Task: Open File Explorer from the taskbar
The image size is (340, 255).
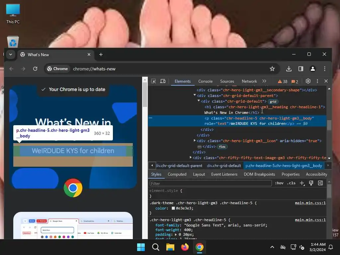Action: [170, 247]
